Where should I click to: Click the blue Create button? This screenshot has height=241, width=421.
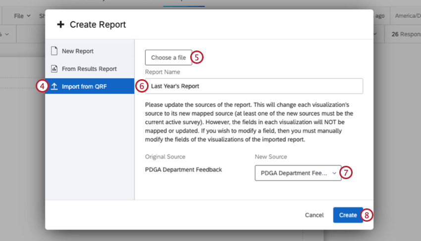tap(348, 215)
